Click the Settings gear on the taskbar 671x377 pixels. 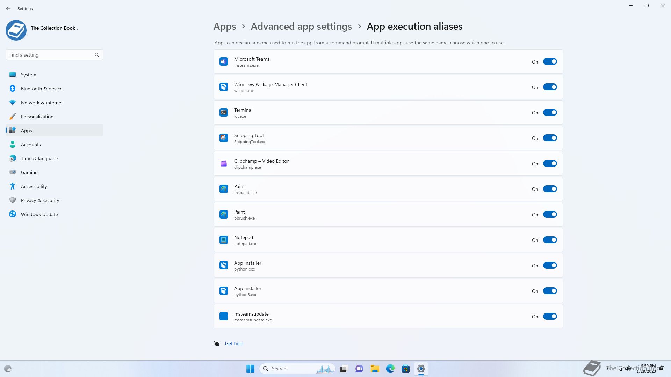421,369
